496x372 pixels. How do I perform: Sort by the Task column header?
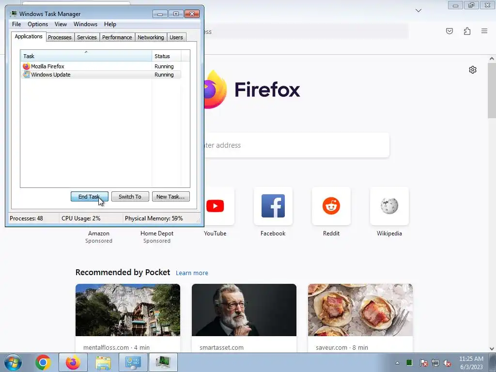(86, 56)
